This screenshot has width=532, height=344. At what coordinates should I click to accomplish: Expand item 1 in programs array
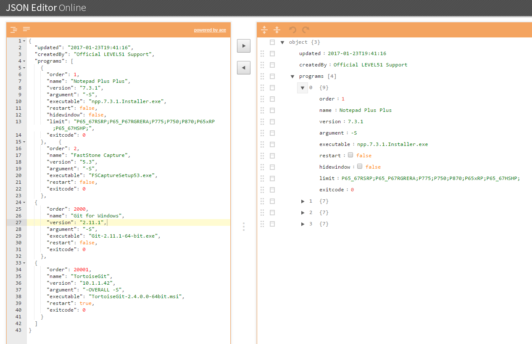tap(303, 201)
